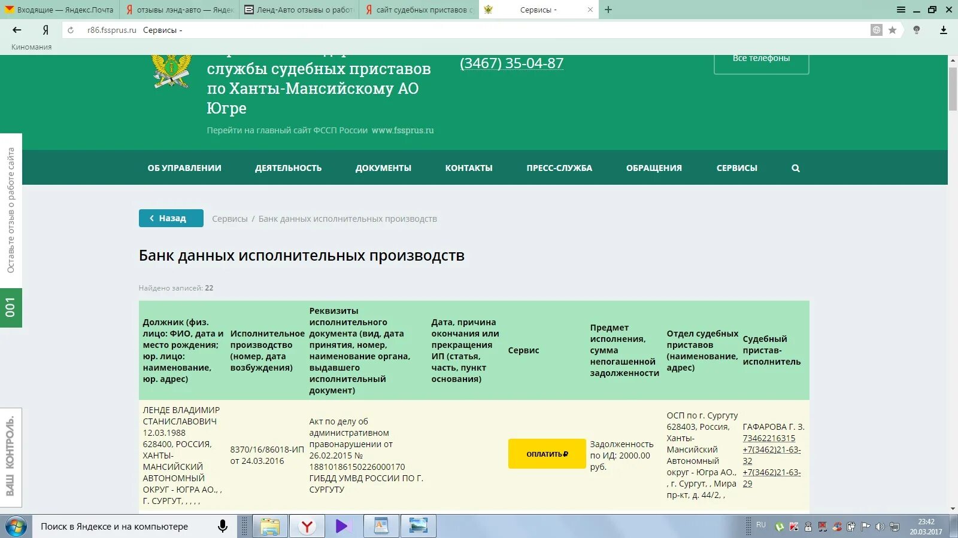Screen dimensions: 958x538
Task: Open the КОНТАКТЫ navigation menu
Action: [x=469, y=168]
